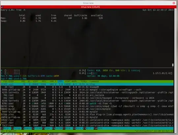
Task: Click the Command column header
Action: (94, 81)
